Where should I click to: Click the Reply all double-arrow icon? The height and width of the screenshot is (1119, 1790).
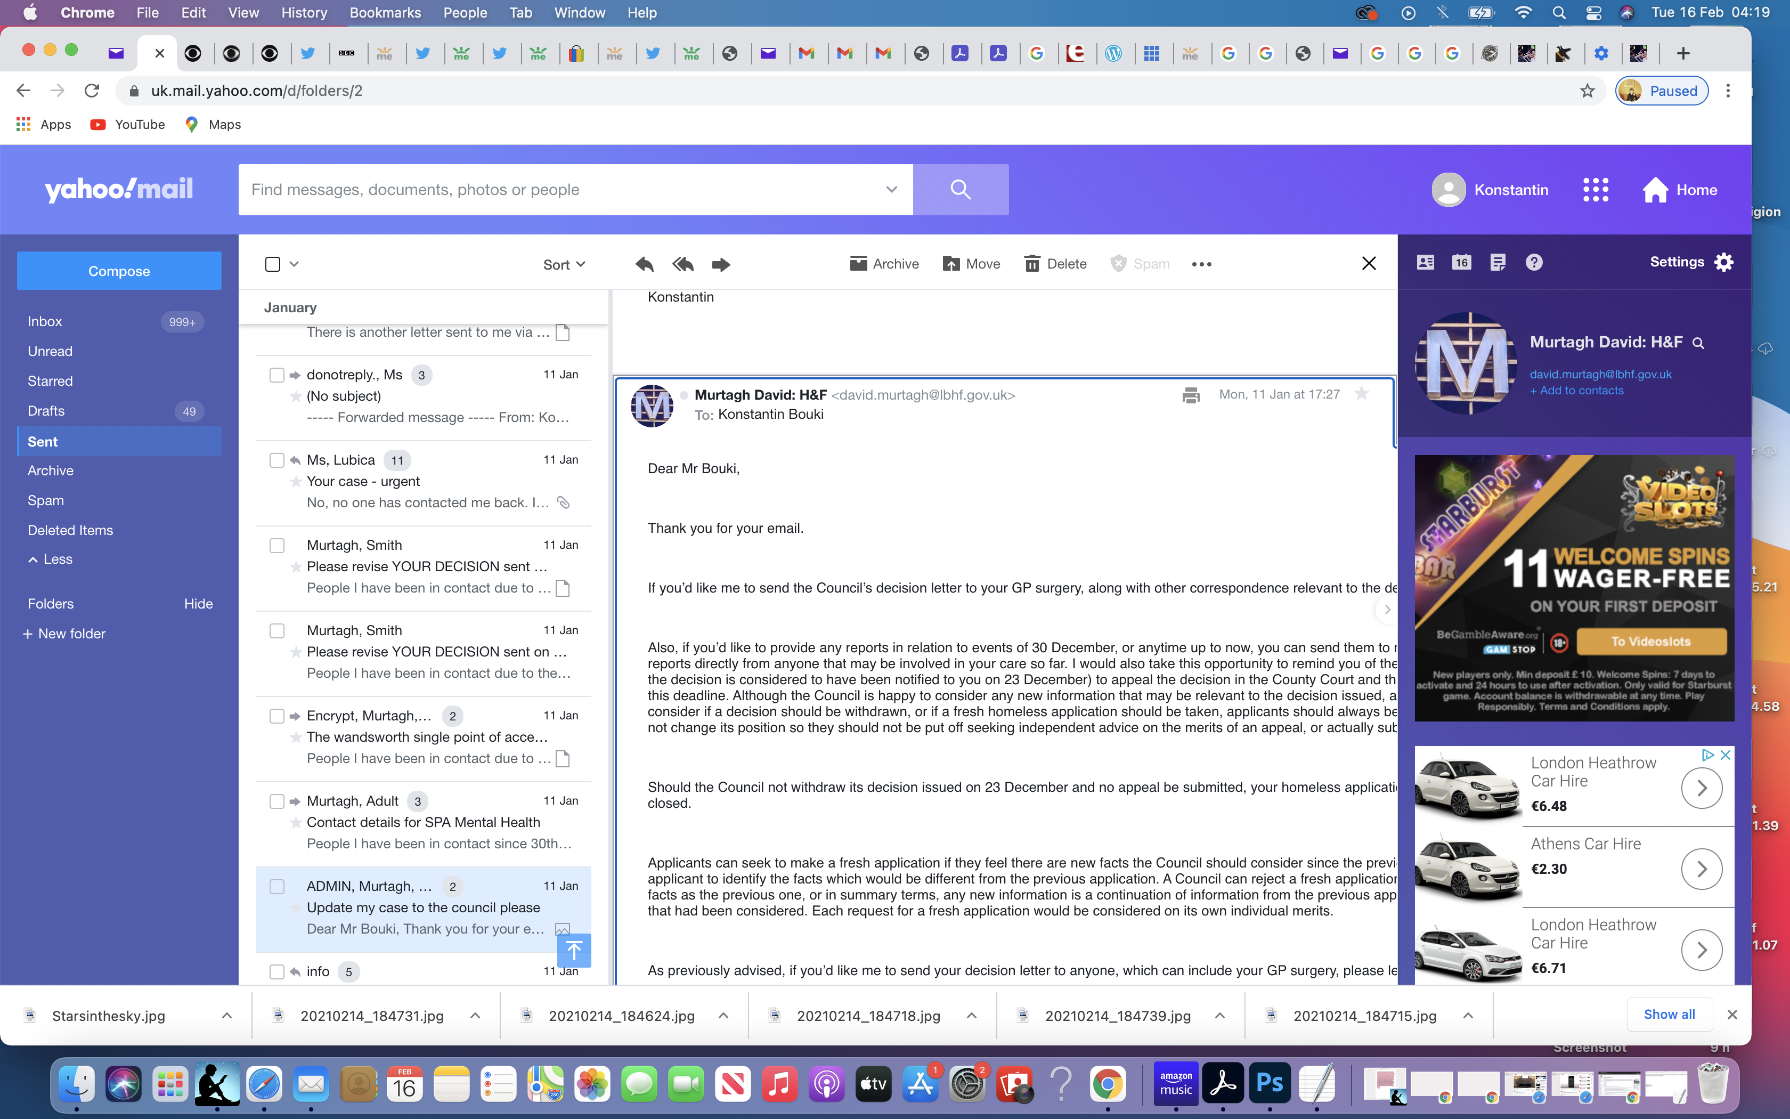coord(683,264)
